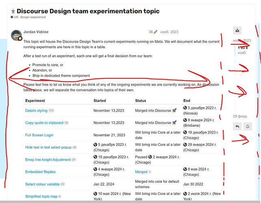Click the 175 click count badge
This screenshot has width=261, height=203.
tap(51, 110)
